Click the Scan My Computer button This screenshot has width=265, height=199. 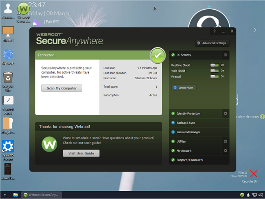[x=62, y=88]
